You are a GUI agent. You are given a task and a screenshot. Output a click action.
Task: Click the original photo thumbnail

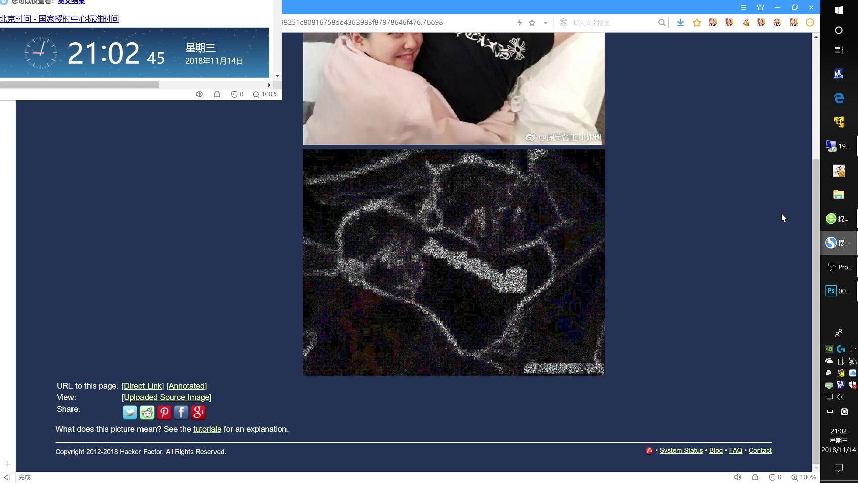pyautogui.click(x=454, y=89)
